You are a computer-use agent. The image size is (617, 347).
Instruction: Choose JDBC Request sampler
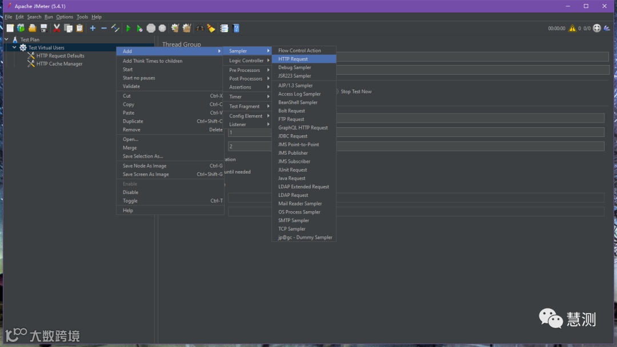click(x=304, y=136)
